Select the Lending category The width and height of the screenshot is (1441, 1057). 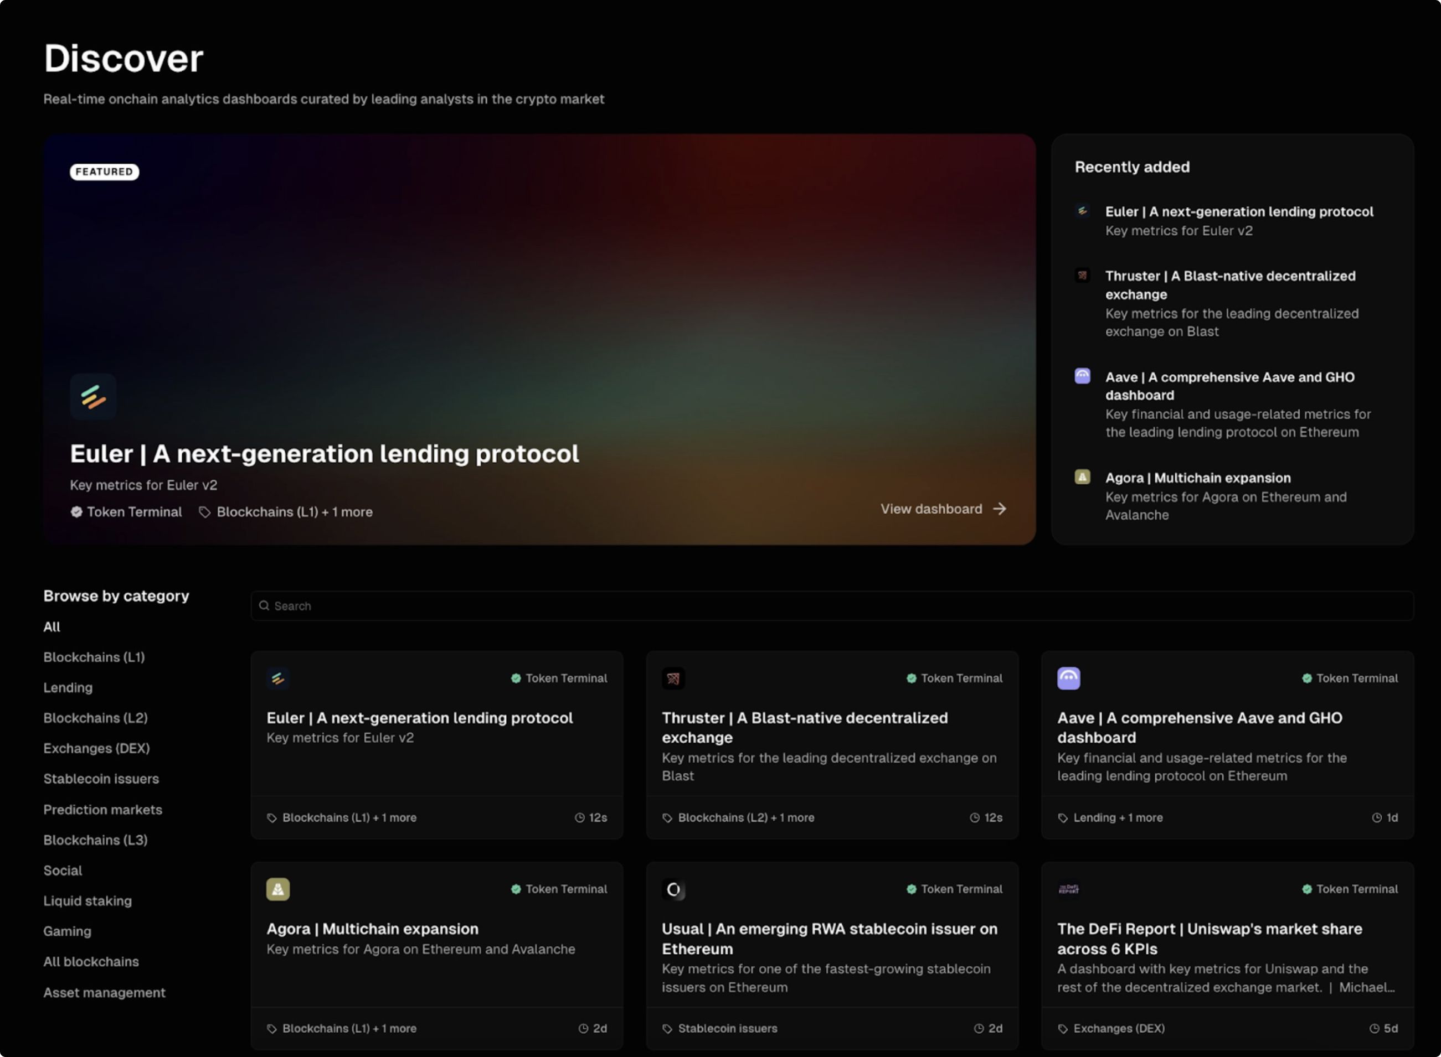[x=68, y=688]
